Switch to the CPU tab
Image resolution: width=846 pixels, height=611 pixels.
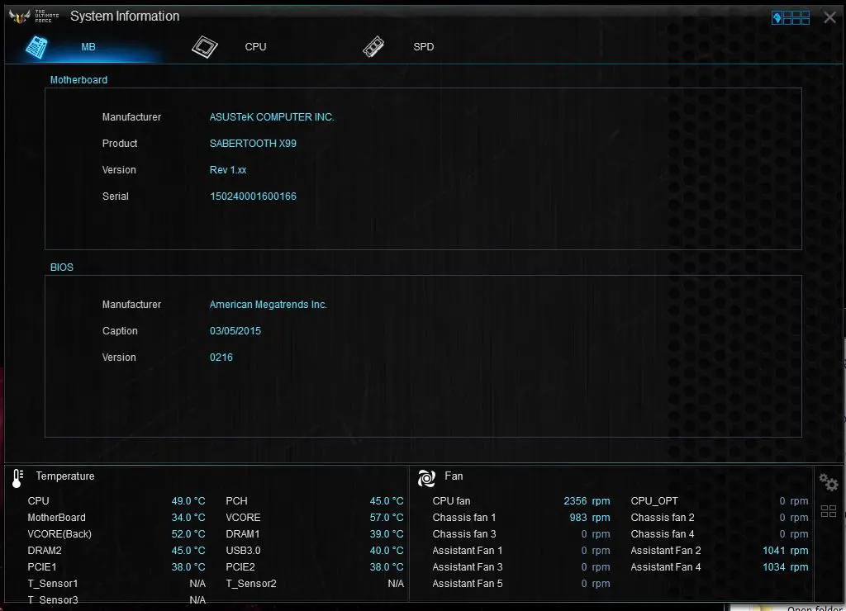click(x=255, y=47)
